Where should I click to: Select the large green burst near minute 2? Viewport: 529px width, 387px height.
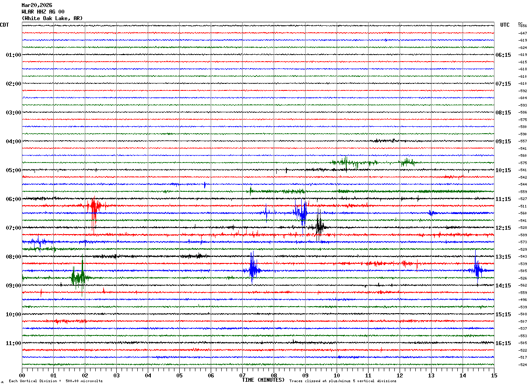coord(79,276)
